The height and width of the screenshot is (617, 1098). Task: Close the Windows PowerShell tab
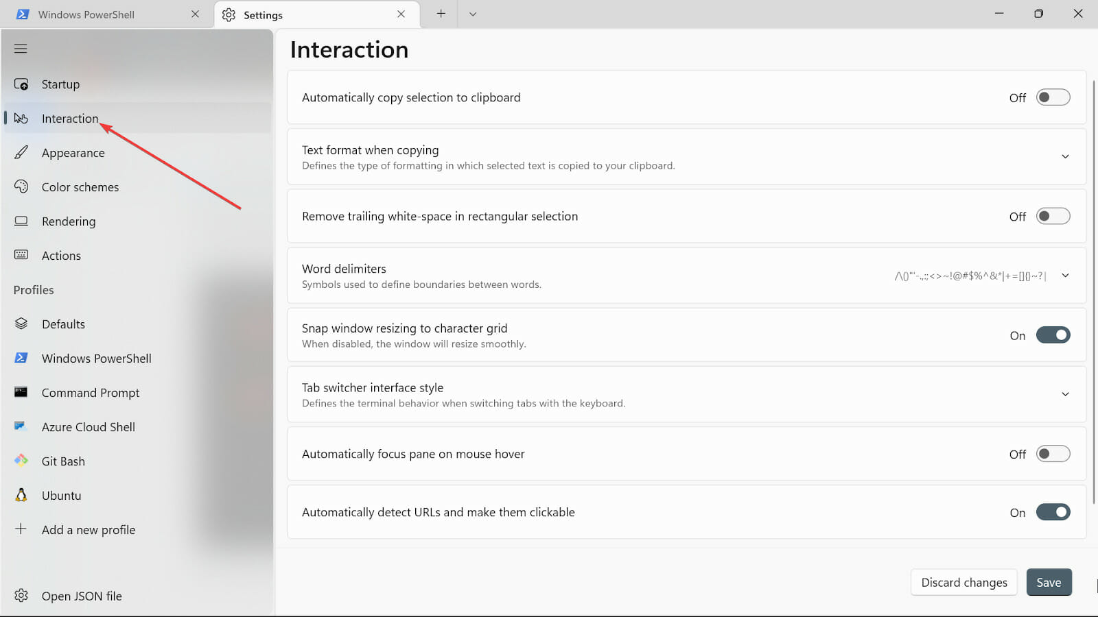(x=195, y=14)
